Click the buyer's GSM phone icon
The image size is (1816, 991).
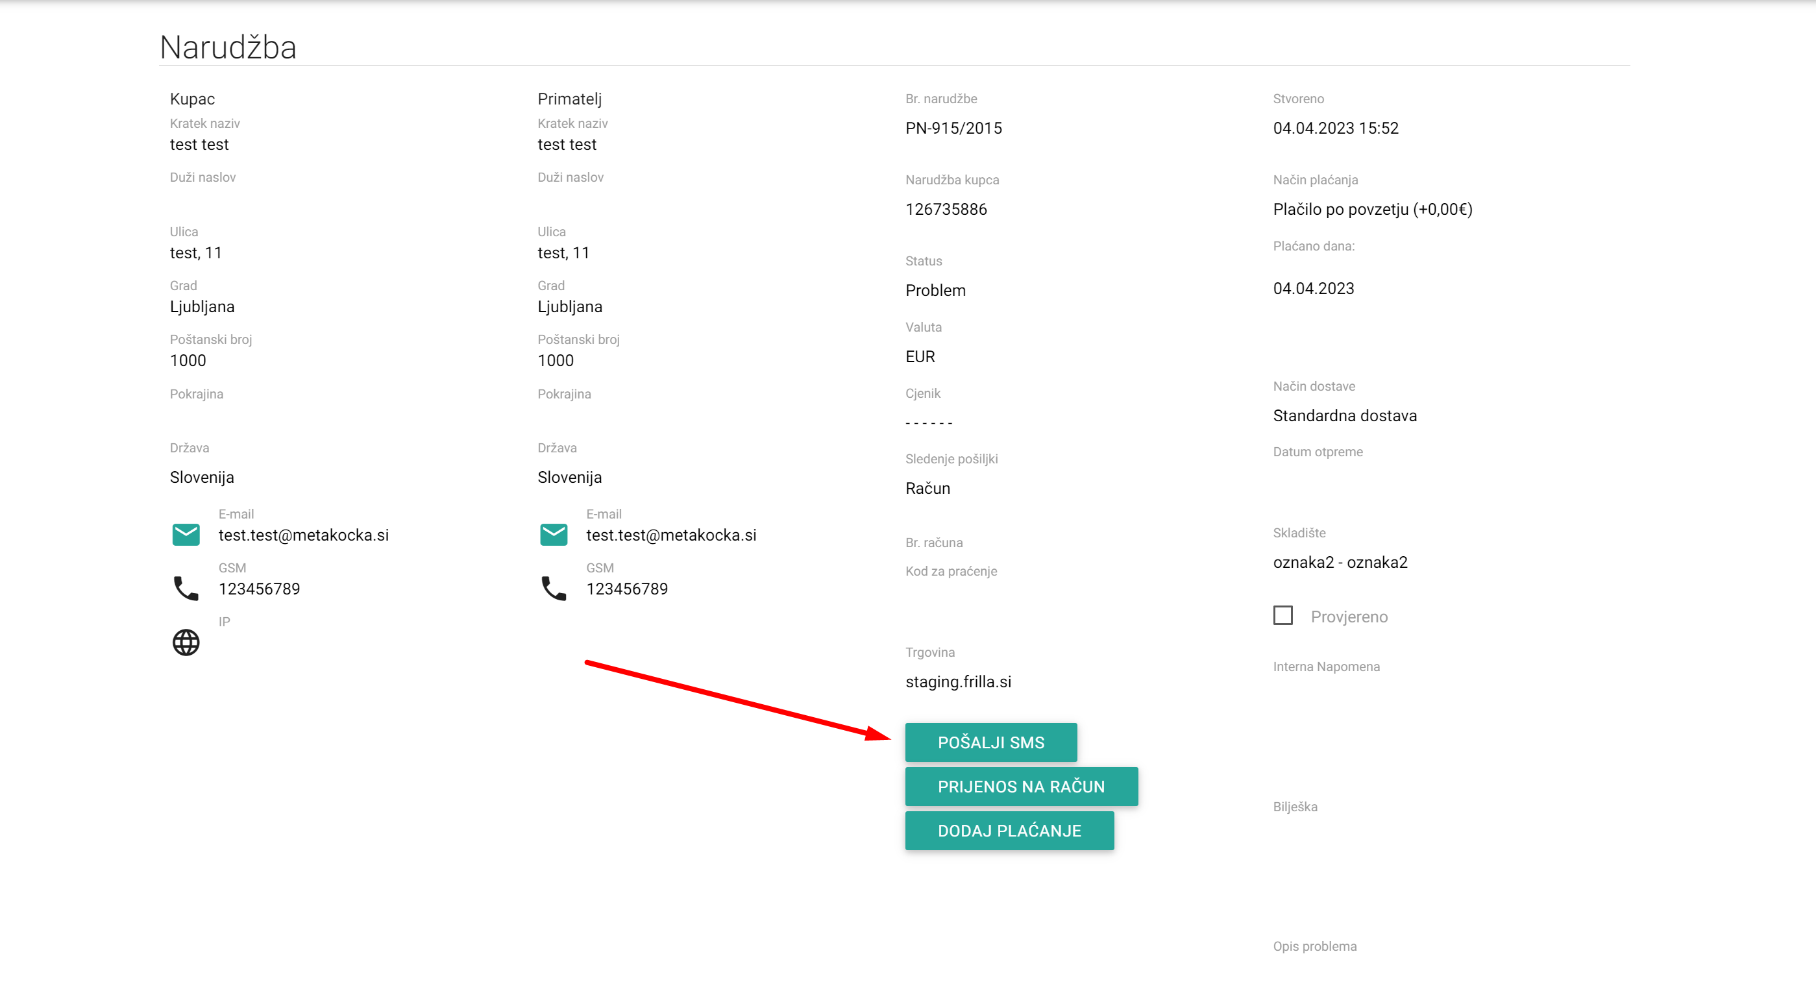[x=186, y=588]
